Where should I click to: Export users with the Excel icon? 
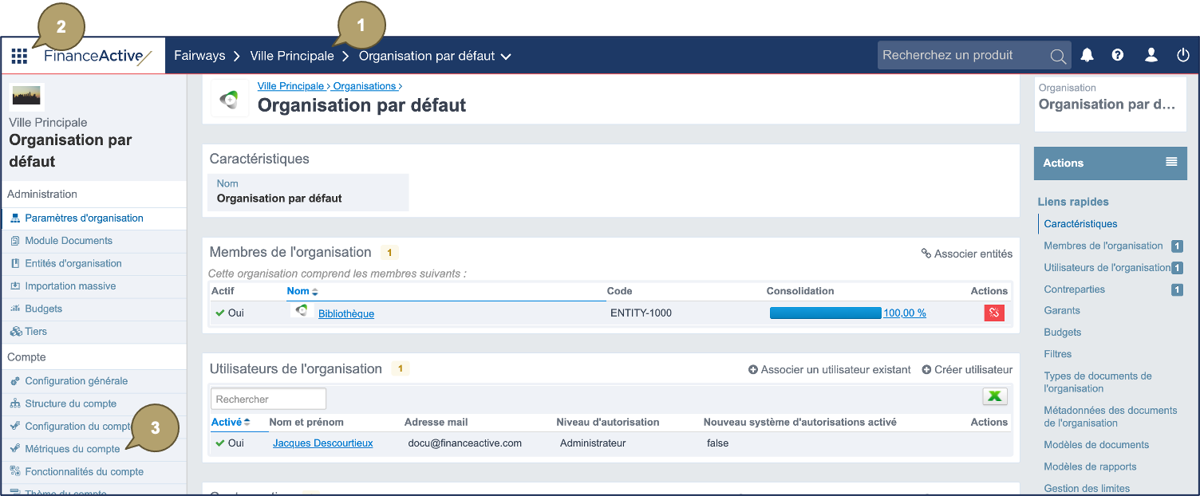[x=994, y=397]
